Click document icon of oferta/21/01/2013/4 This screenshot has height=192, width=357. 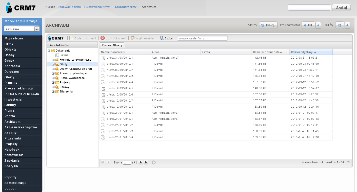point(103,137)
